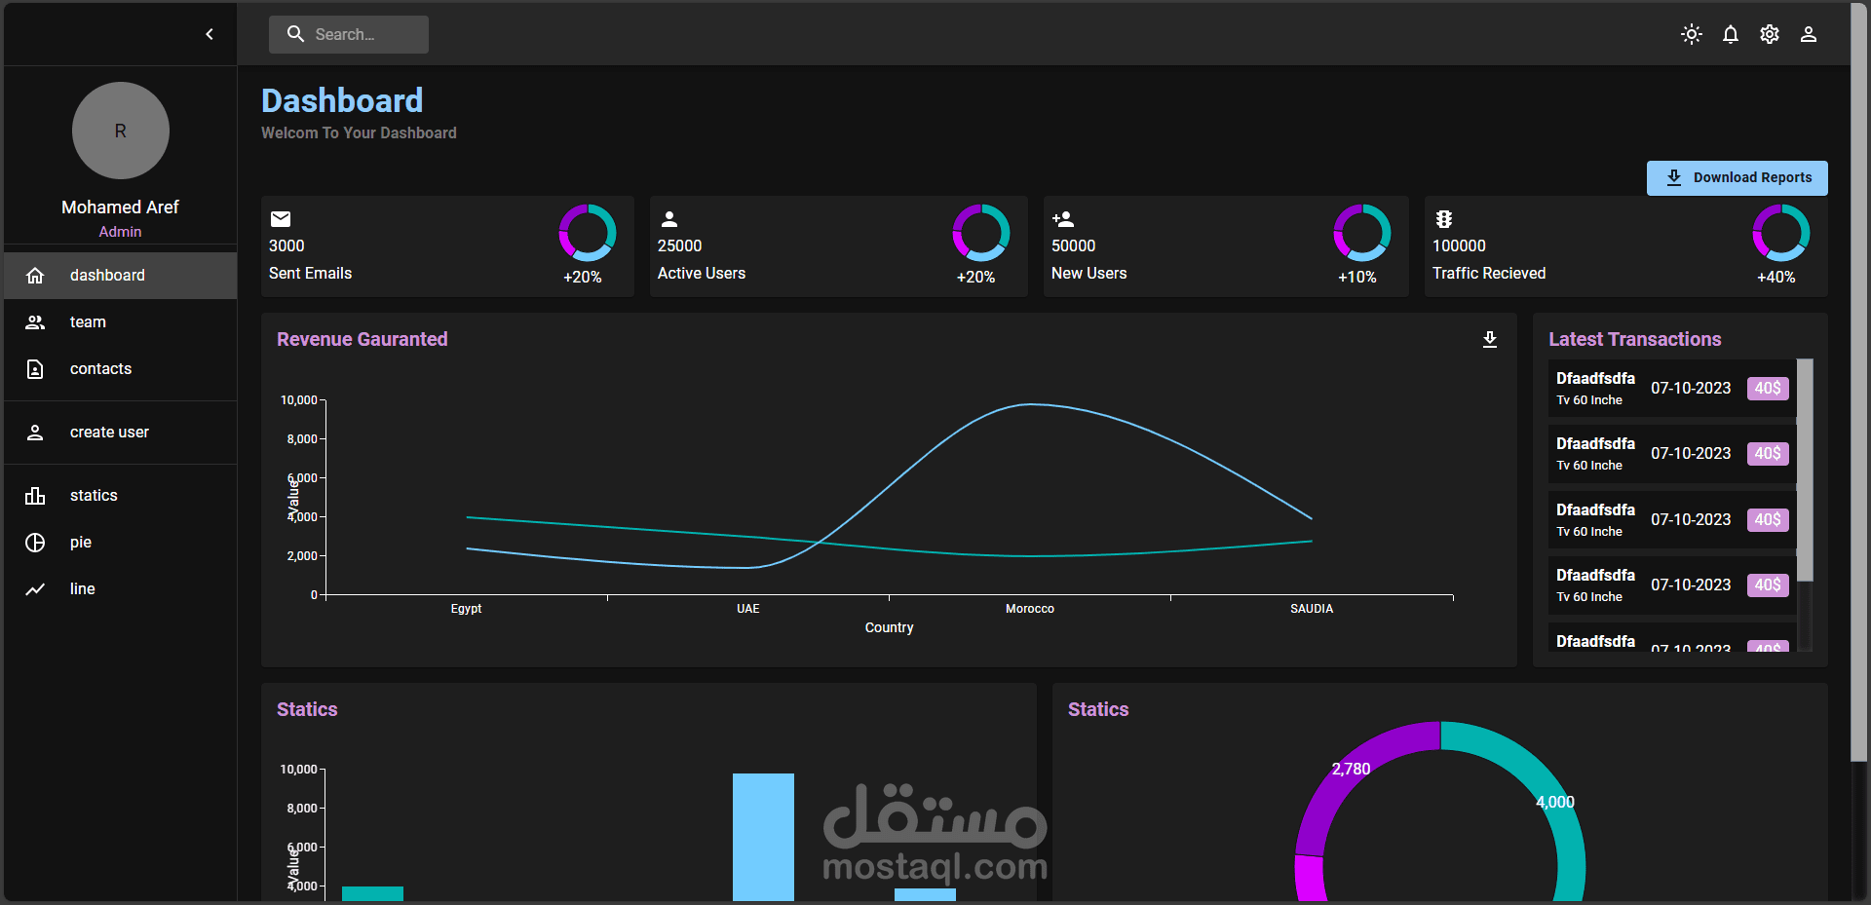Toggle light mode with the sun icon

(x=1692, y=34)
